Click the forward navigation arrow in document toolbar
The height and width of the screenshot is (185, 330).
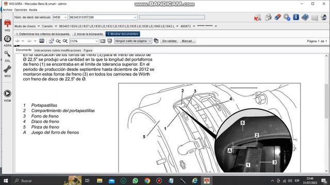pyautogui.click(x=29, y=41)
